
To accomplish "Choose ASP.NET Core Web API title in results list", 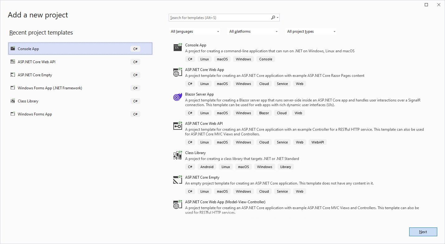I will [204, 124].
